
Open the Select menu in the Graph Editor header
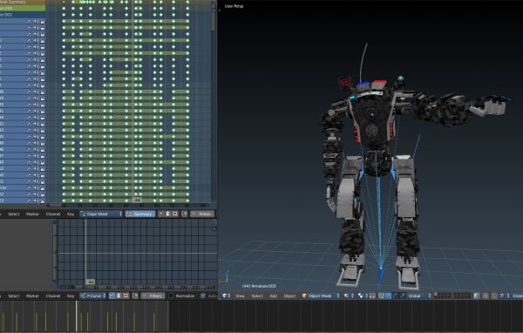coord(14,296)
